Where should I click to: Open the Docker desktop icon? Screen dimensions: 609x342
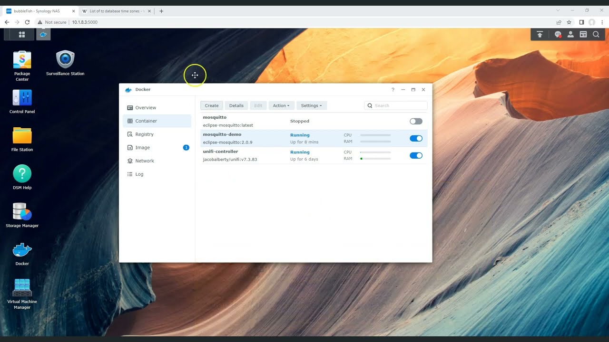pos(22,253)
